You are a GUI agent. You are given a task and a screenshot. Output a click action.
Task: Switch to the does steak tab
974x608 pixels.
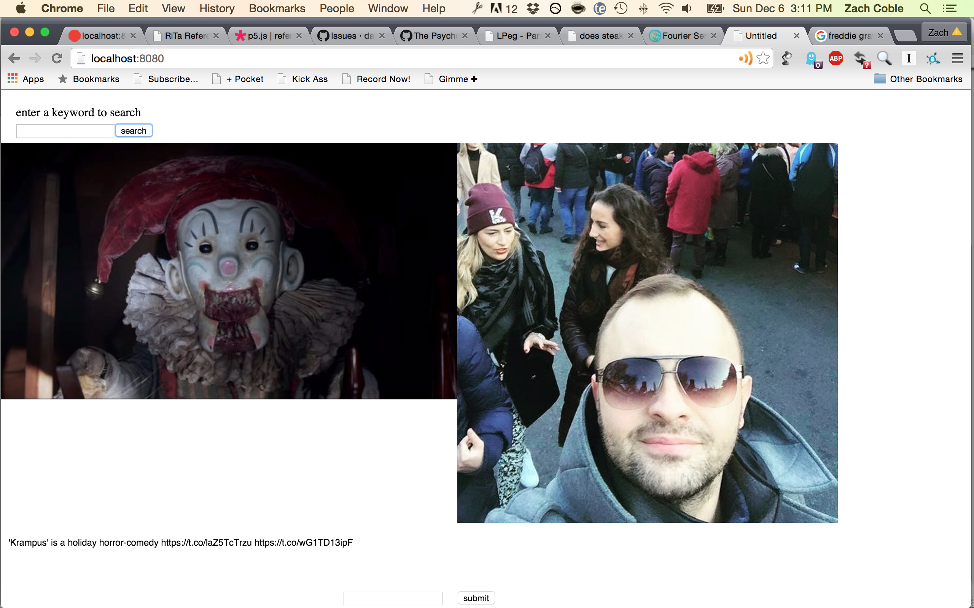pos(601,36)
